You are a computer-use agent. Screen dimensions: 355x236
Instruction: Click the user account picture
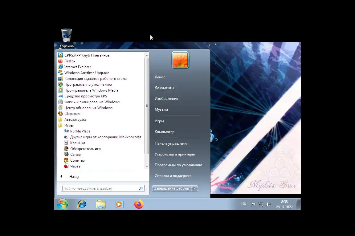[x=180, y=60]
